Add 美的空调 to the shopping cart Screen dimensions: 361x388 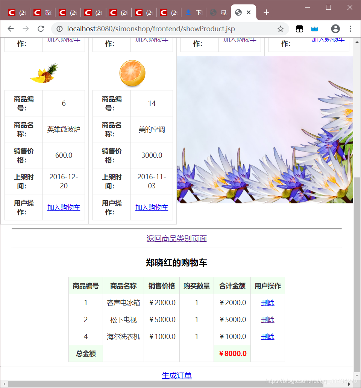pos(152,207)
